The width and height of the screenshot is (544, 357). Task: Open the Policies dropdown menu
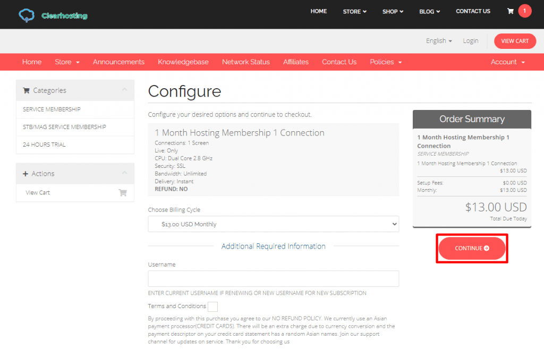(386, 62)
